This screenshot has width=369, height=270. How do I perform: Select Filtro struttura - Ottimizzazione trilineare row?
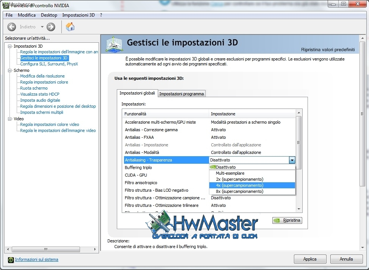[x=209, y=205]
